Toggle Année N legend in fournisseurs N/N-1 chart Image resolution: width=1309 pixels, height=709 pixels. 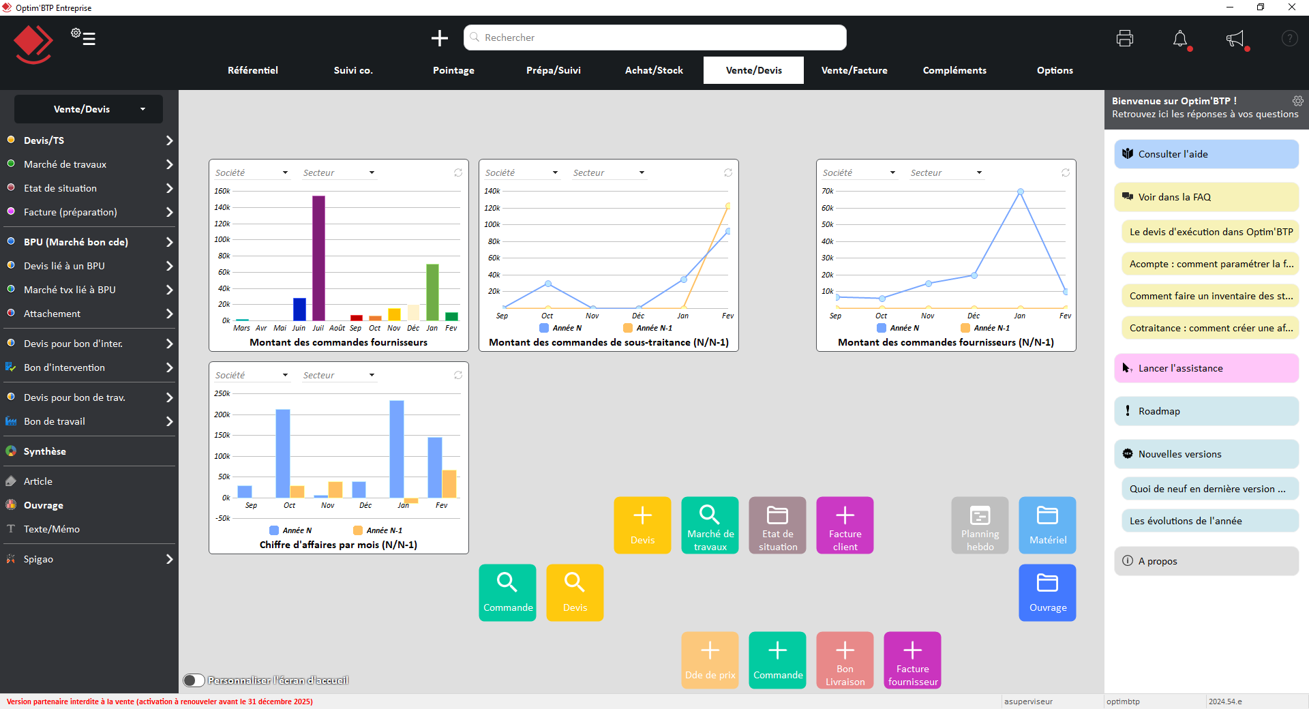pyautogui.click(x=898, y=328)
